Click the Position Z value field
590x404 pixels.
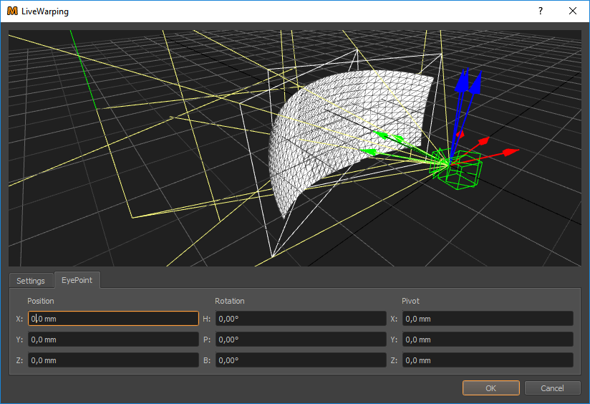(113, 360)
